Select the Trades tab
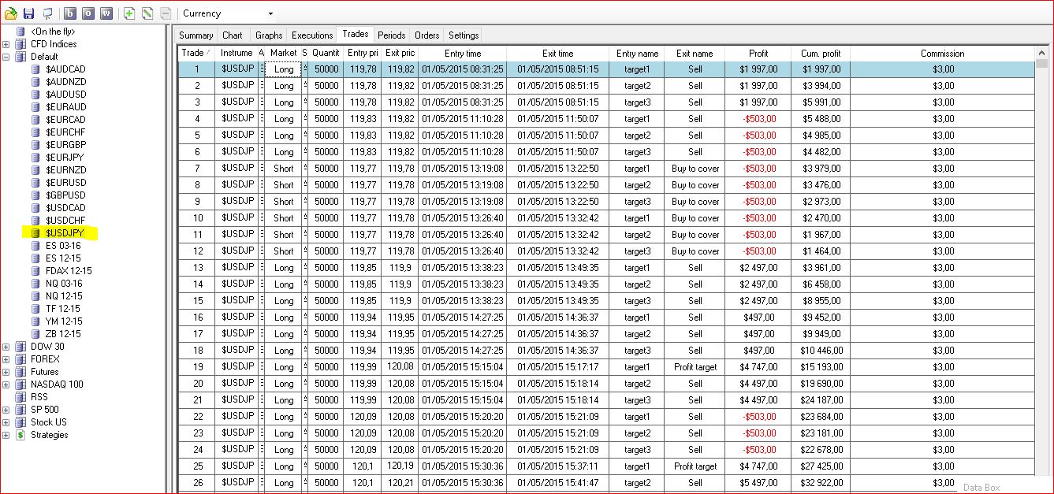Screen dimensions: 1054x494 tap(356, 34)
